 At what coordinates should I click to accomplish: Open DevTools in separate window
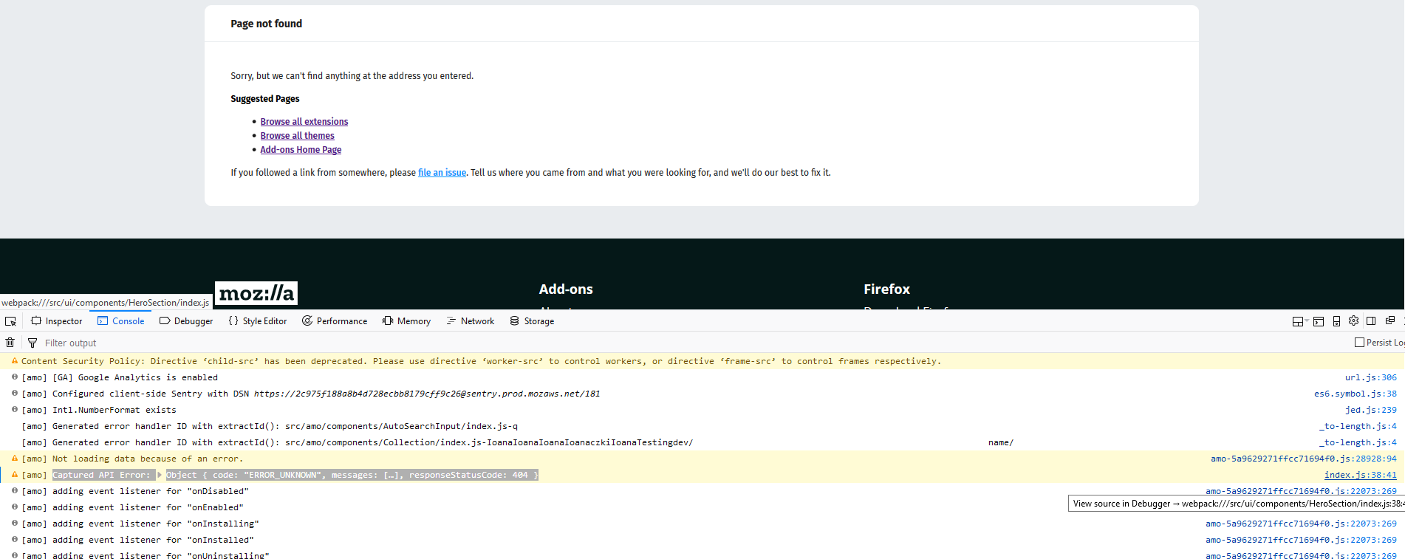click(1389, 320)
